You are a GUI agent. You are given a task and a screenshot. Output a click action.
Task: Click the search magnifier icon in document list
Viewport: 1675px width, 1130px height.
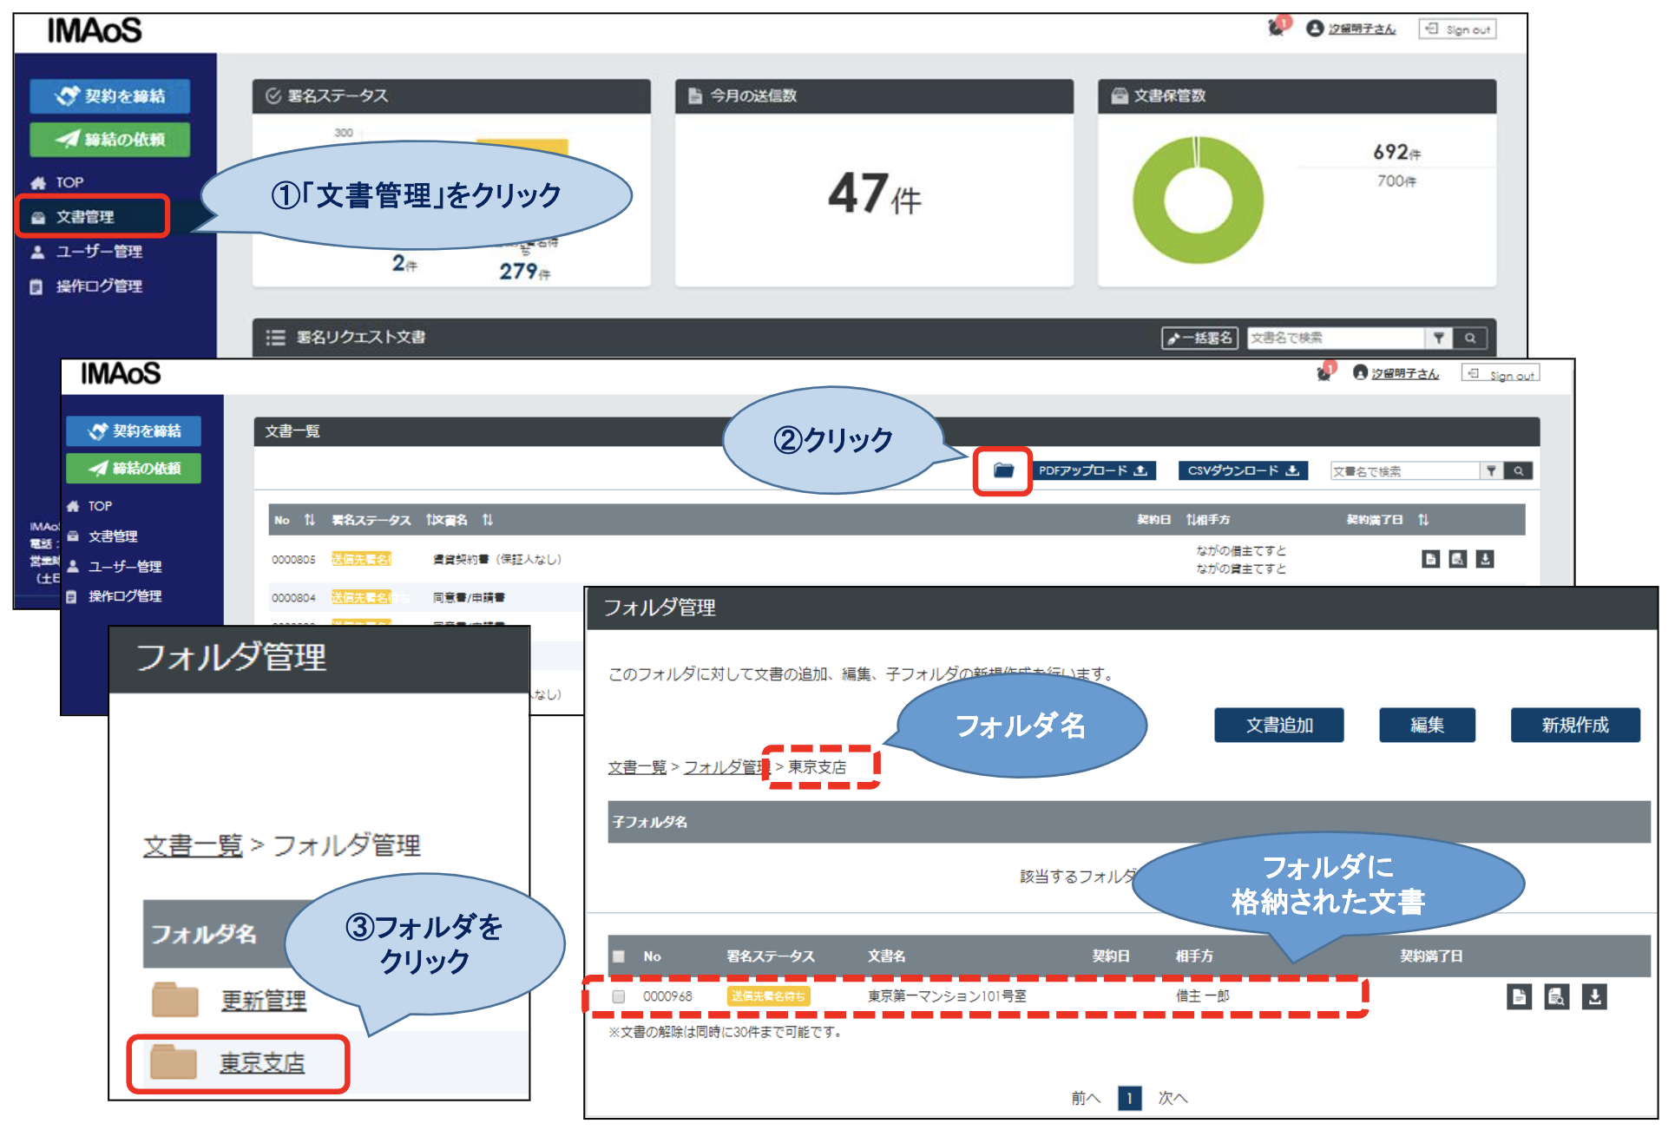[x=1520, y=471]
